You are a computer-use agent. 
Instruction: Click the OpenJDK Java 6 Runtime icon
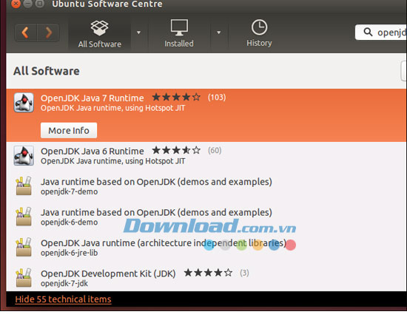click(24, 155)
